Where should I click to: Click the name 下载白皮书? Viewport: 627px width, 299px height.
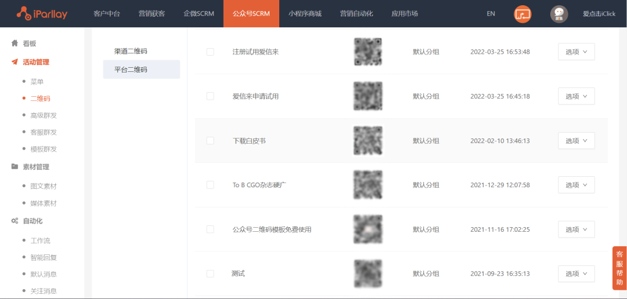[x=249, y=141]
